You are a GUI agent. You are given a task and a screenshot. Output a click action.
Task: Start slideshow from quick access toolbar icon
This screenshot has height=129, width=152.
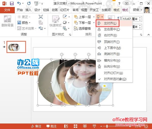point(36,4)
